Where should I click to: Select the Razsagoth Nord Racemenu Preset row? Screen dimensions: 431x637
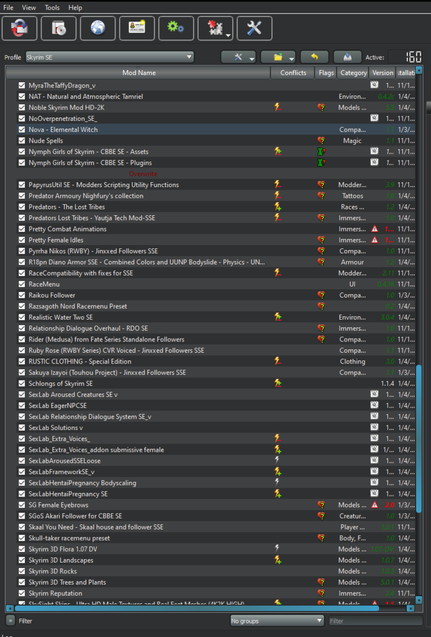(x=211, y=306)
